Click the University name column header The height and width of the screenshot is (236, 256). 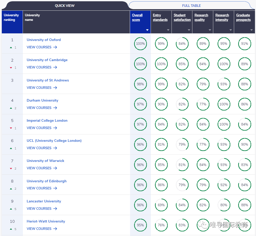click(x=76, y=22)
